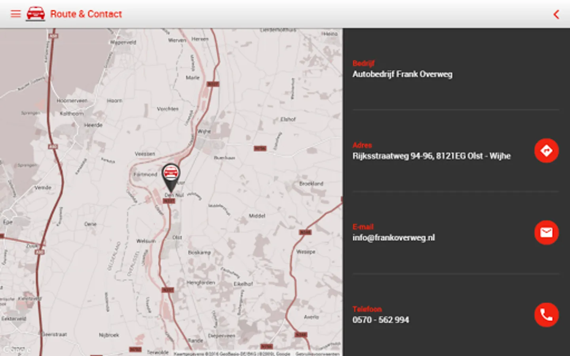Click Olst town label on map

click(x=177, y=237)
